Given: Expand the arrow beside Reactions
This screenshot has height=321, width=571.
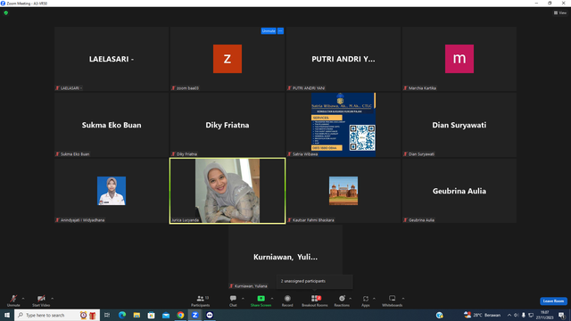Looking at the screenshot, I should tap(351, 299).
